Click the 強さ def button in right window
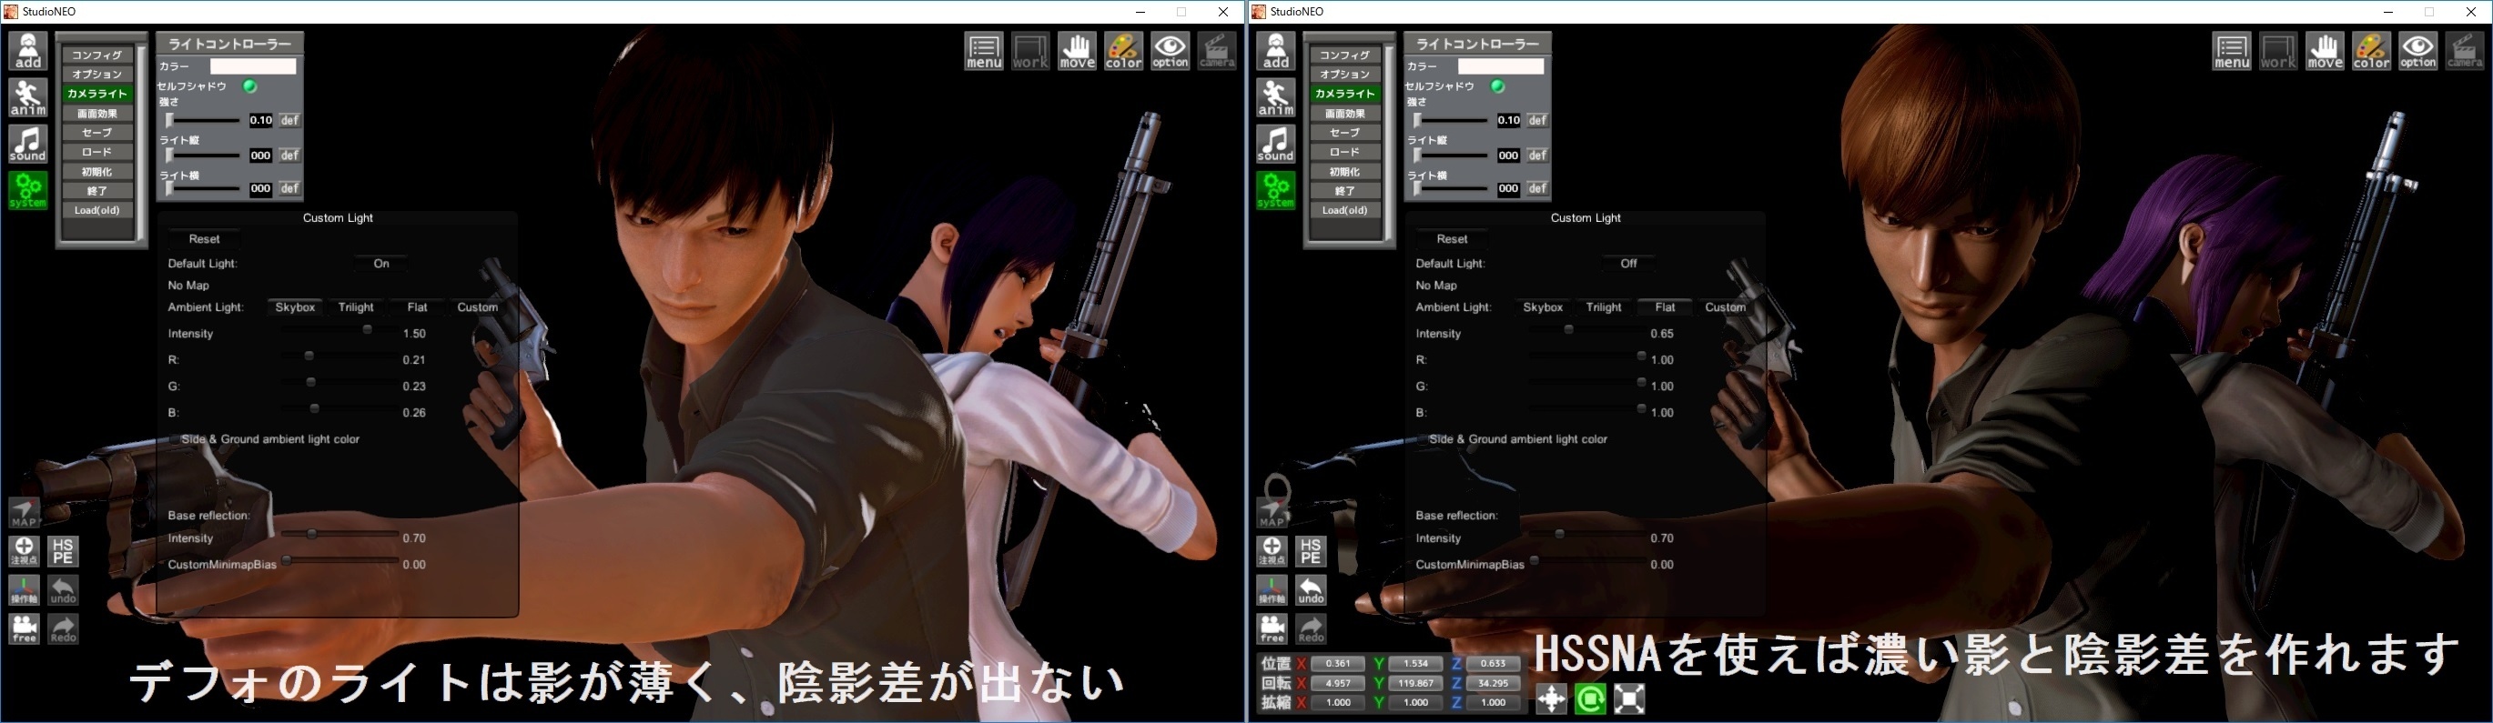Screen dimensions: 2493x723 [x=1536, y=120]
